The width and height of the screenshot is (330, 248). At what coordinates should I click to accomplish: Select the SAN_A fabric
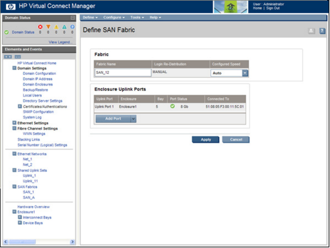tap(29, 197)
